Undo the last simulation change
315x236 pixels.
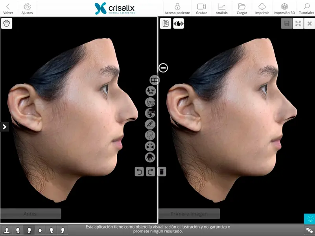pos(139,172)
